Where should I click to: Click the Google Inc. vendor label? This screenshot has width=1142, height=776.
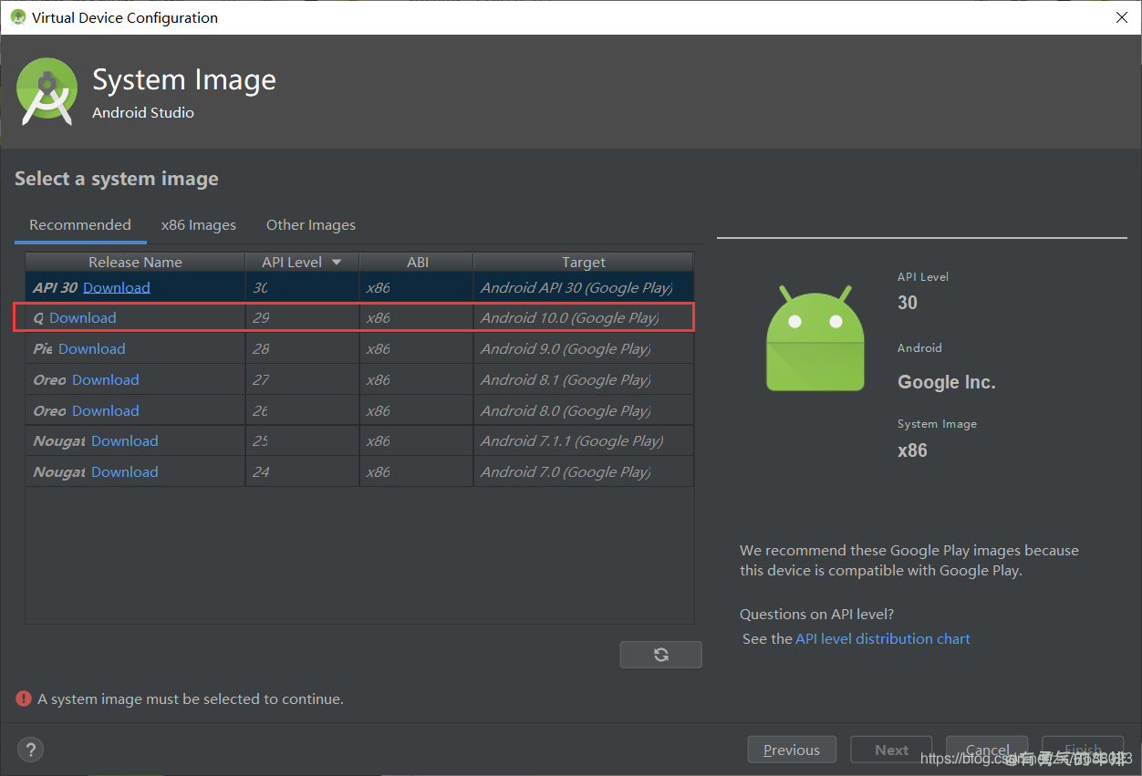pyautogui.click(x=947, y=382)
